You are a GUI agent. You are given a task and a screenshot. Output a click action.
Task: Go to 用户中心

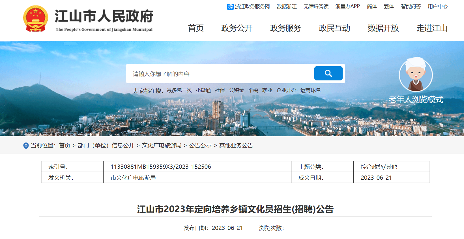(x=438, y=6)
